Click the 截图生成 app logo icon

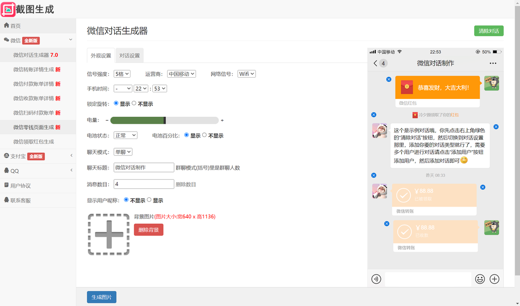coord(8,9)
